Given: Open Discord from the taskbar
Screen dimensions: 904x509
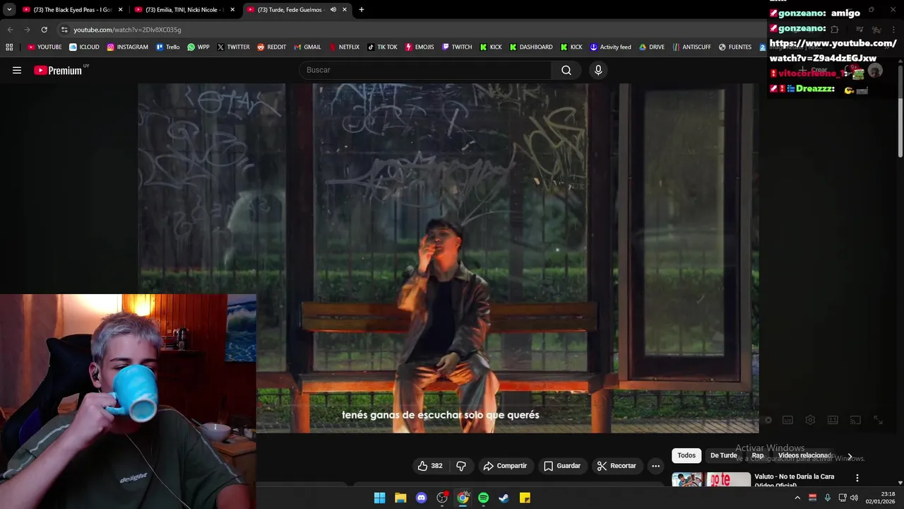Looking at the screenshot, I should 422,498.
